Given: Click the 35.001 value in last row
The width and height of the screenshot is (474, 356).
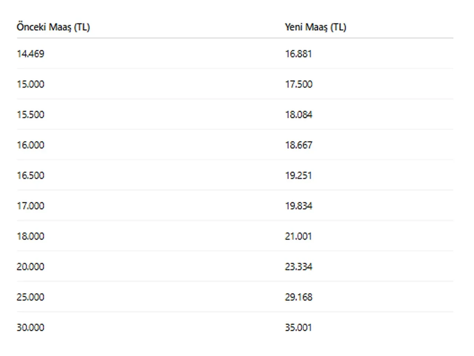Looking at the screenshot, I should click(x=298, y=327).
